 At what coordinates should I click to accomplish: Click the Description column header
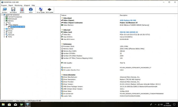pyautogui.click(x=124, y=15)
